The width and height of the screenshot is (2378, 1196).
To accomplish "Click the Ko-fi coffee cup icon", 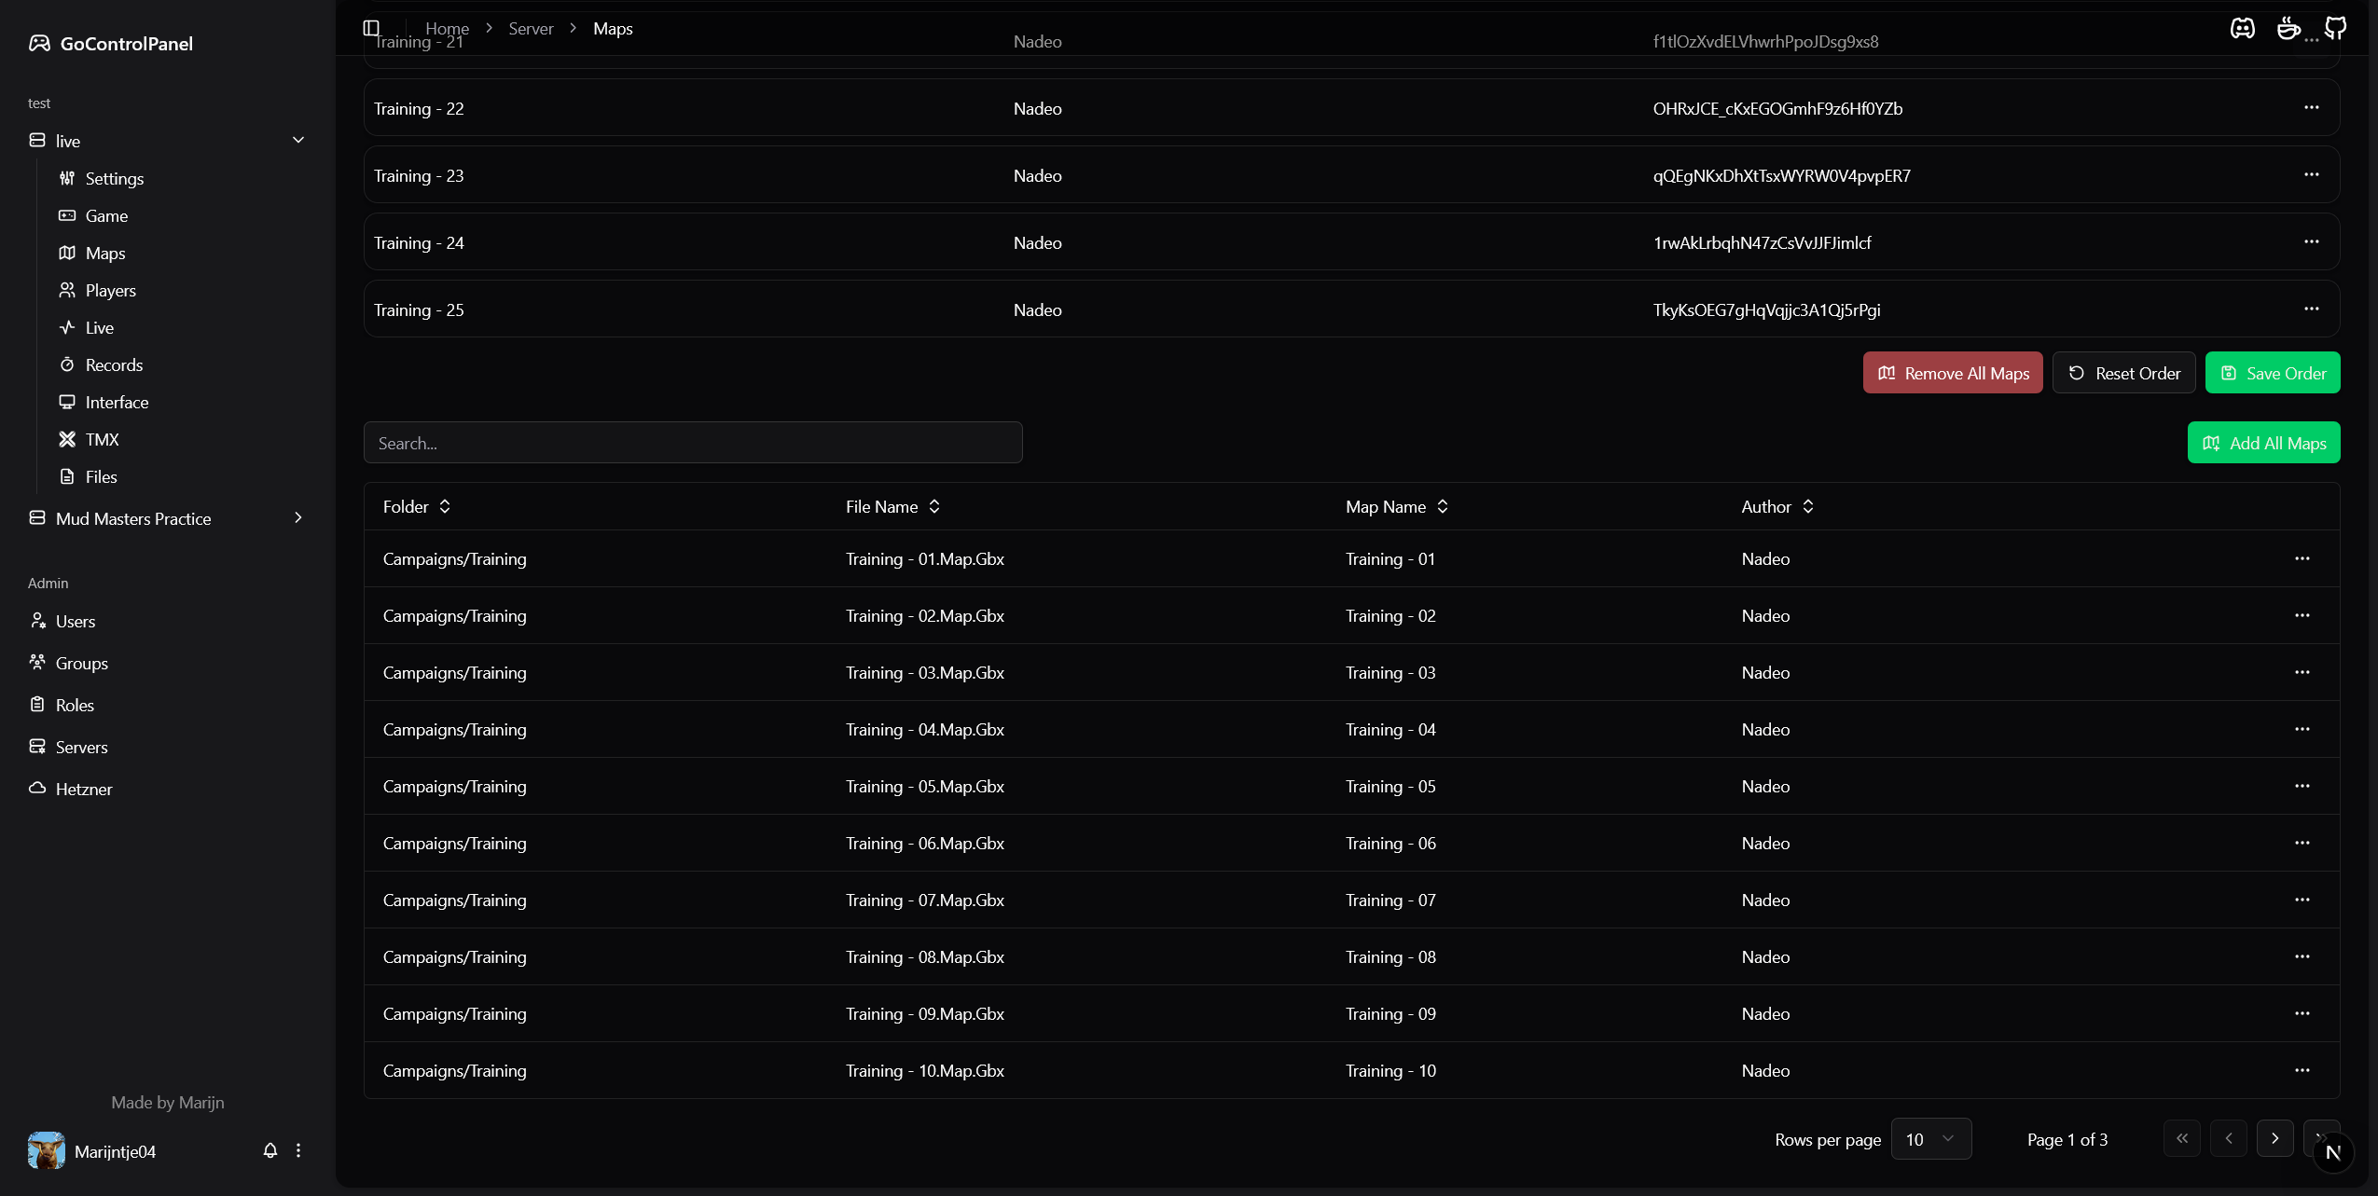I will (x=2288, y=28).
